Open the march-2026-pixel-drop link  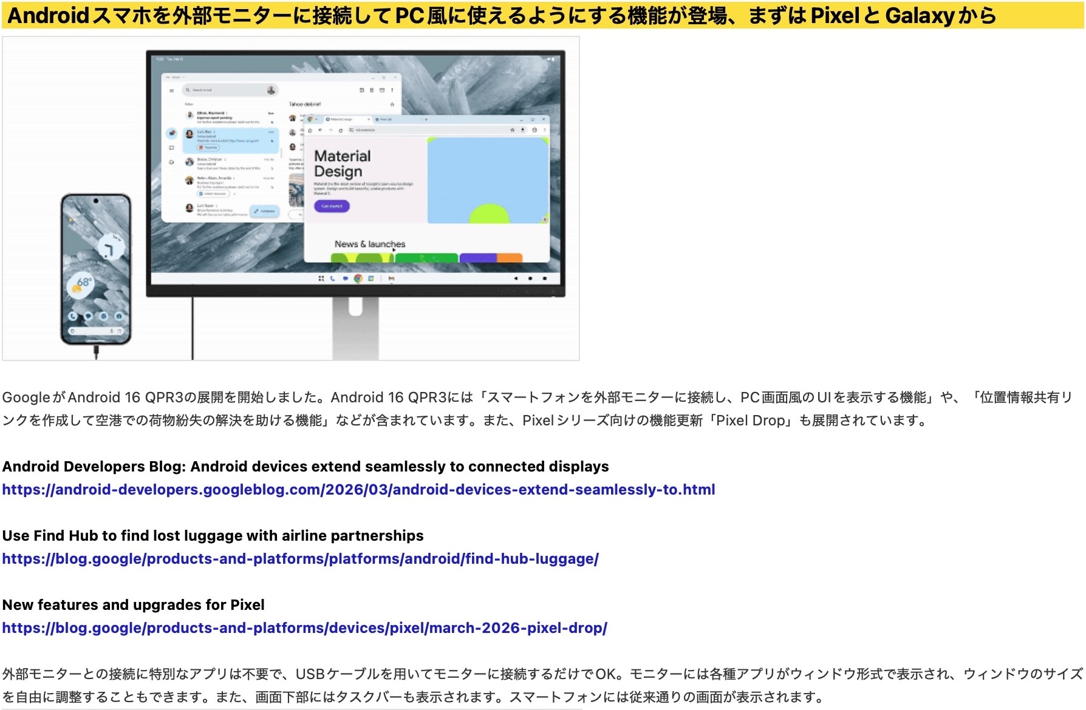(x=304, y=628)
